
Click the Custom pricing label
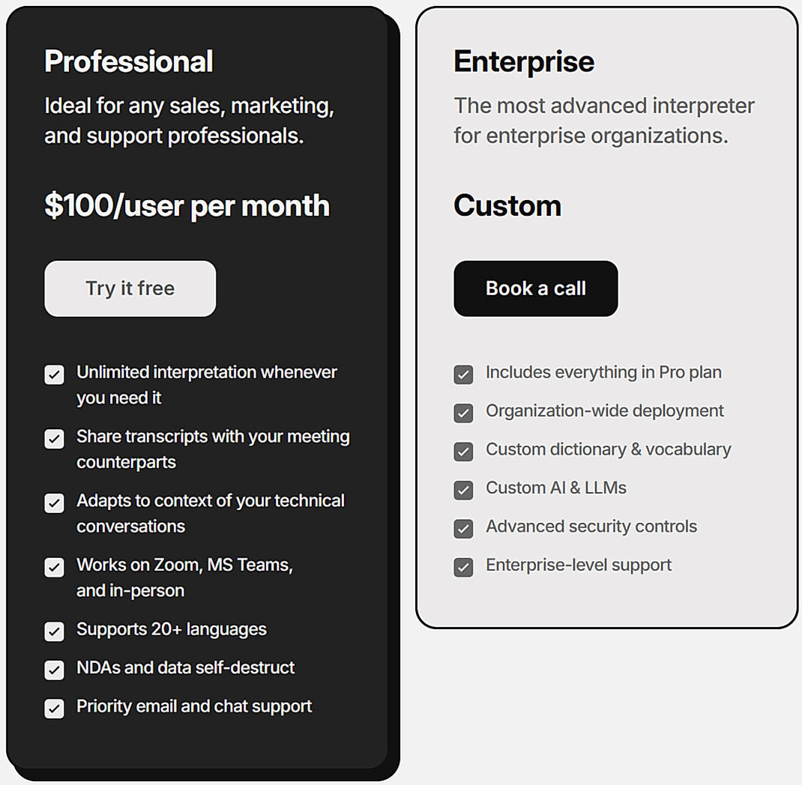point(507,205)
